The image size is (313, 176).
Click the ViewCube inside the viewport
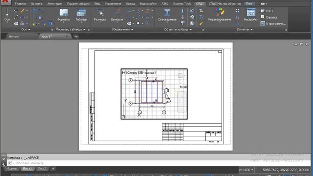[x=180, y=75]
